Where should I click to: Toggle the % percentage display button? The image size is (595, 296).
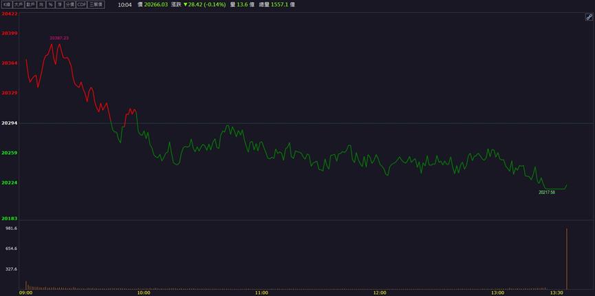click(50, 5)
